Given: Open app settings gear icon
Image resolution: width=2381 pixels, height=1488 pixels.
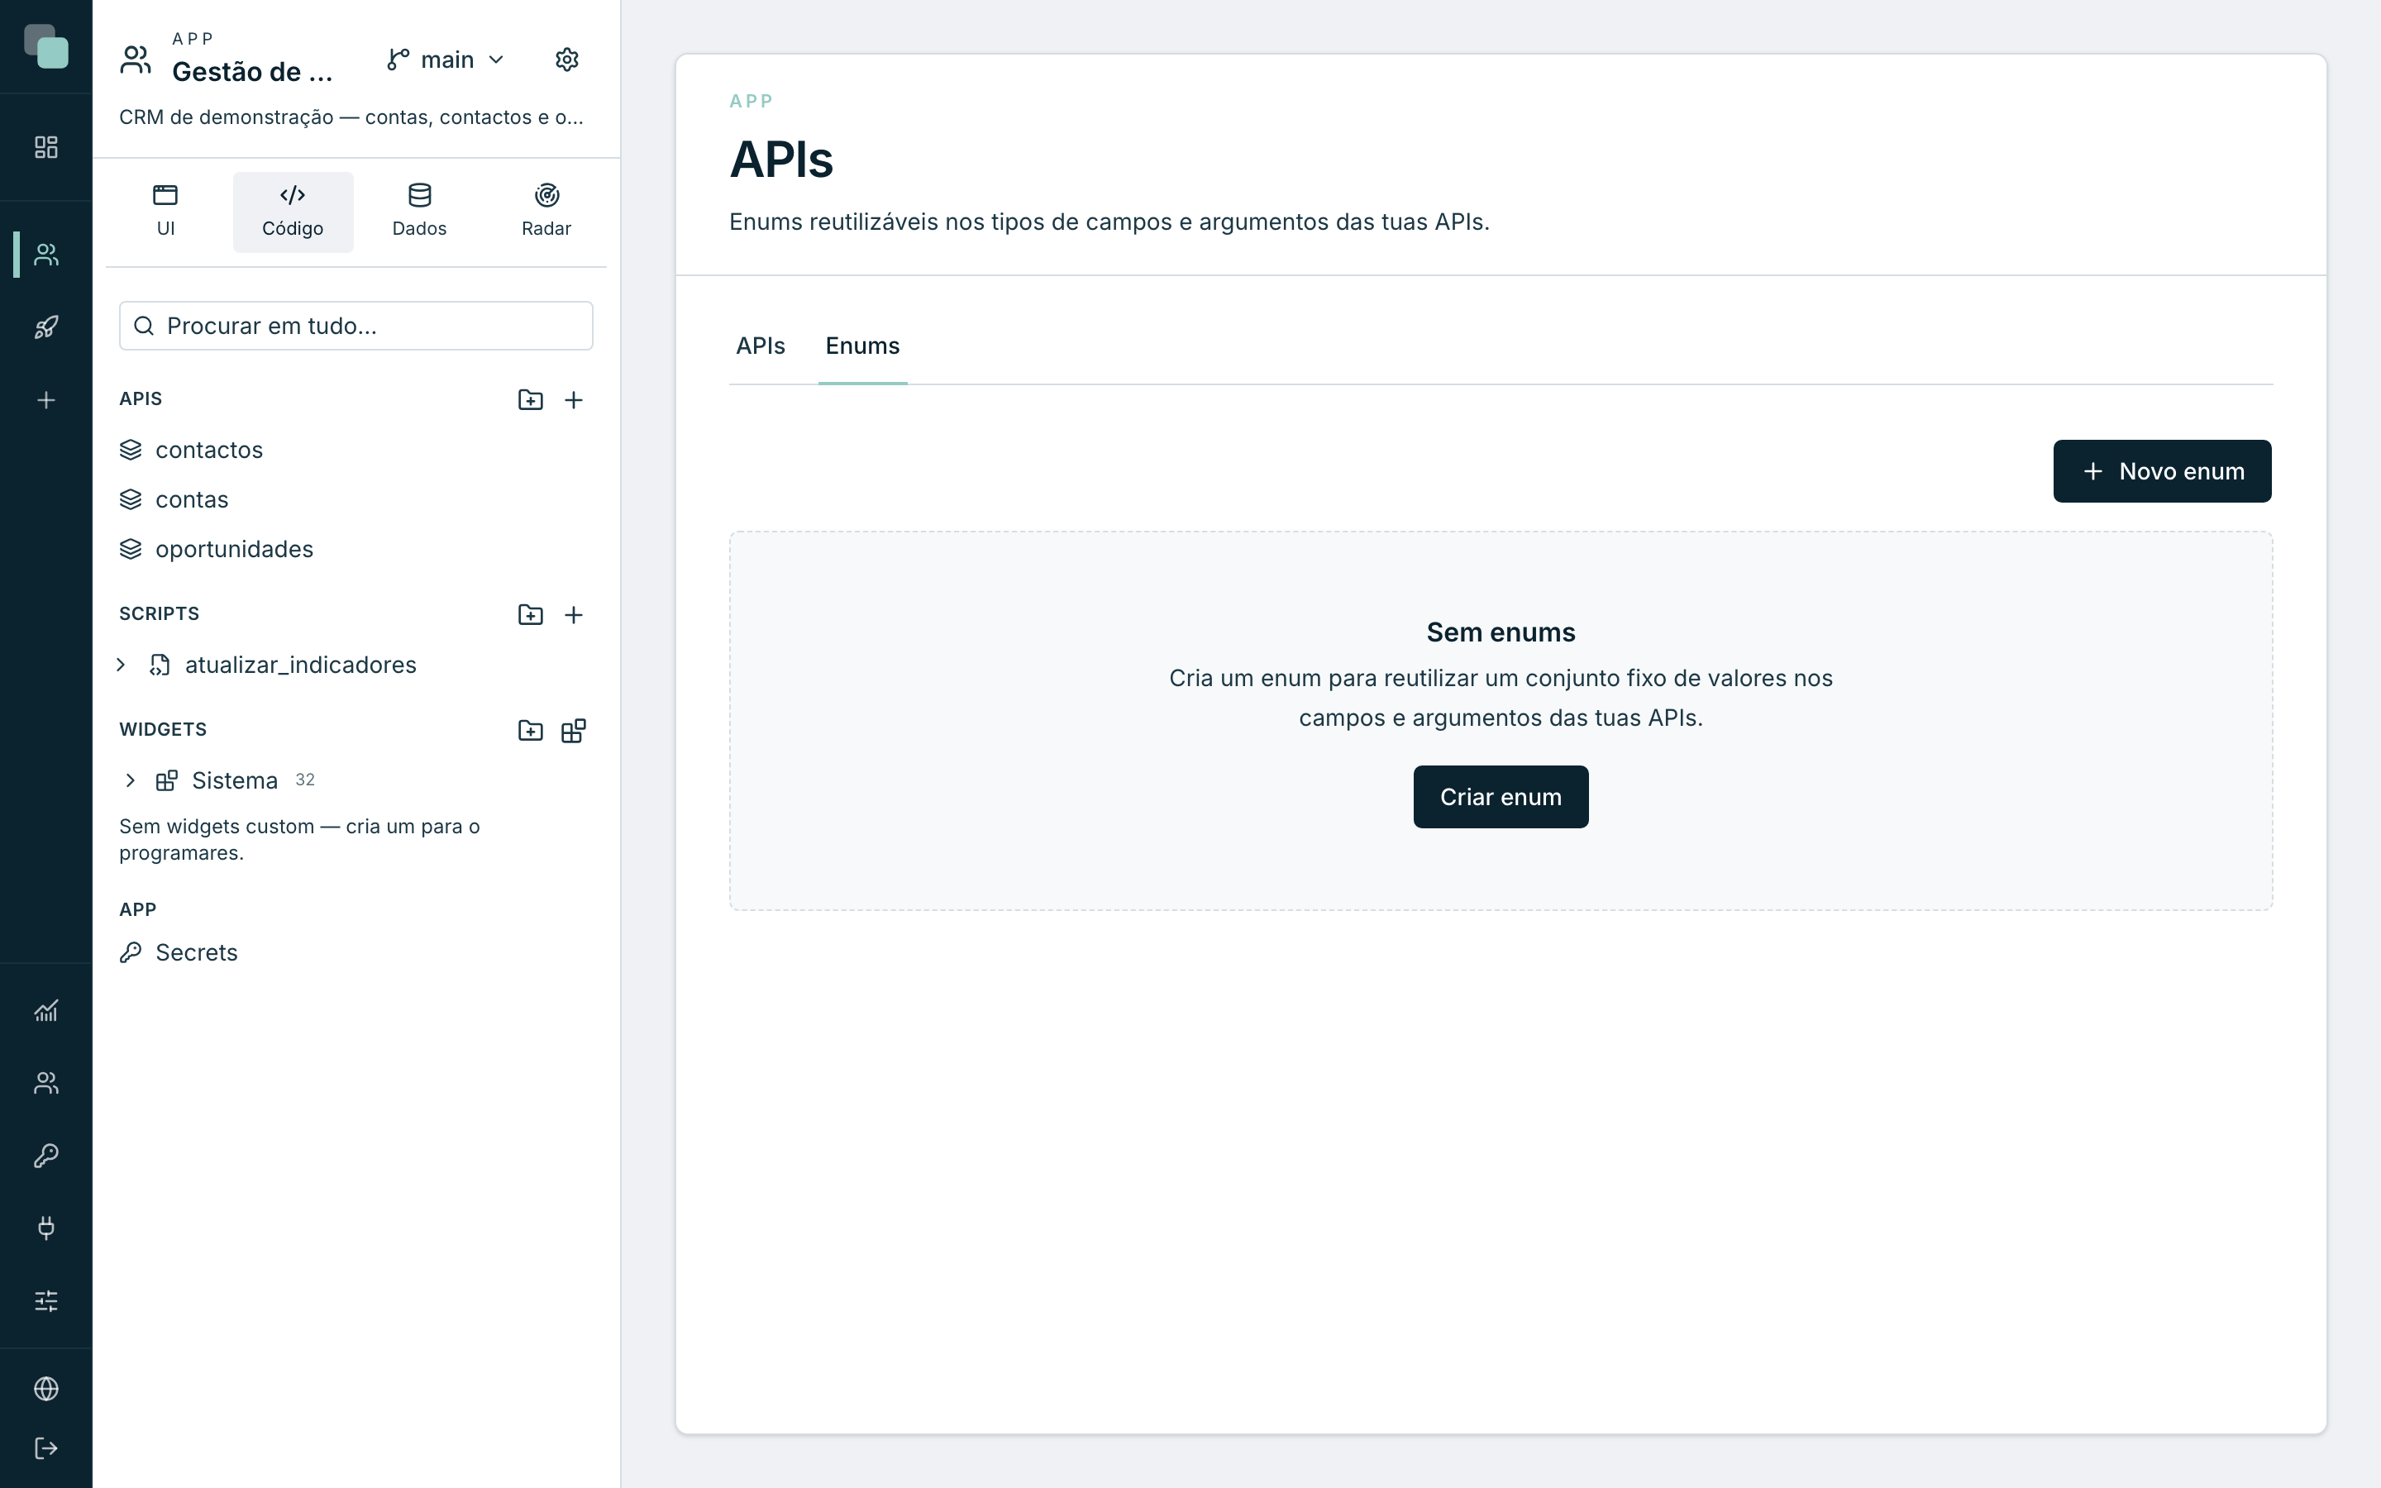Looking at the screenshot, I should click(x=566, y=60).
